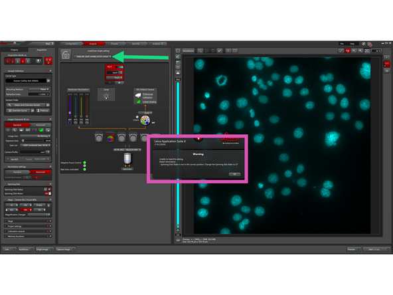Click the red highlighted tool in viewer top-right toolbar

[348, 51]
